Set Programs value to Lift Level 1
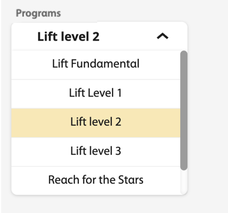 coord(96,94)
